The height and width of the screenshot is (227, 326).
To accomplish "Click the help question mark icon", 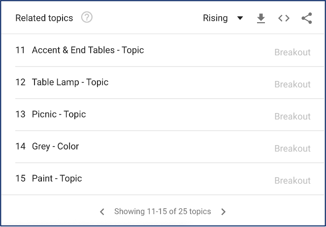I will pyautogui.click(x=87, y=17).
